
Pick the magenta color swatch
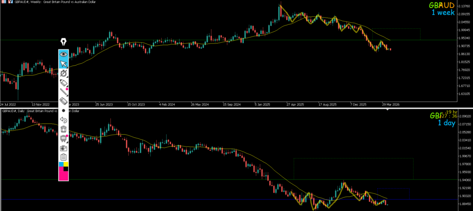61,174
